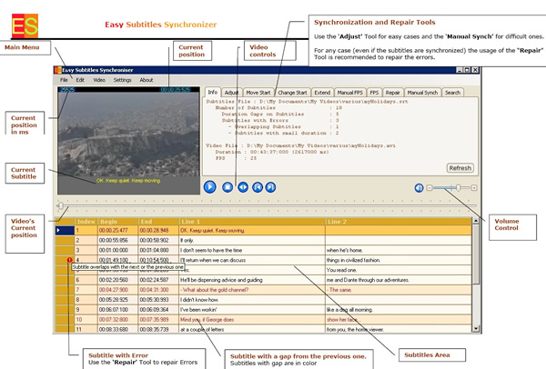Open the Video menu
This screenshot has height=369, width=546.
point(99,80)
